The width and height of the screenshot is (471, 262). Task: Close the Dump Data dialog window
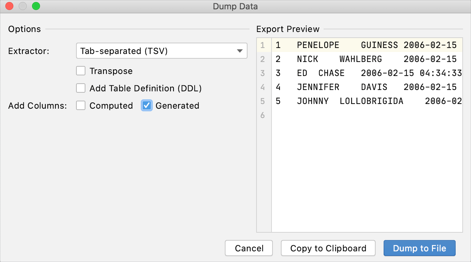[9, 6]
